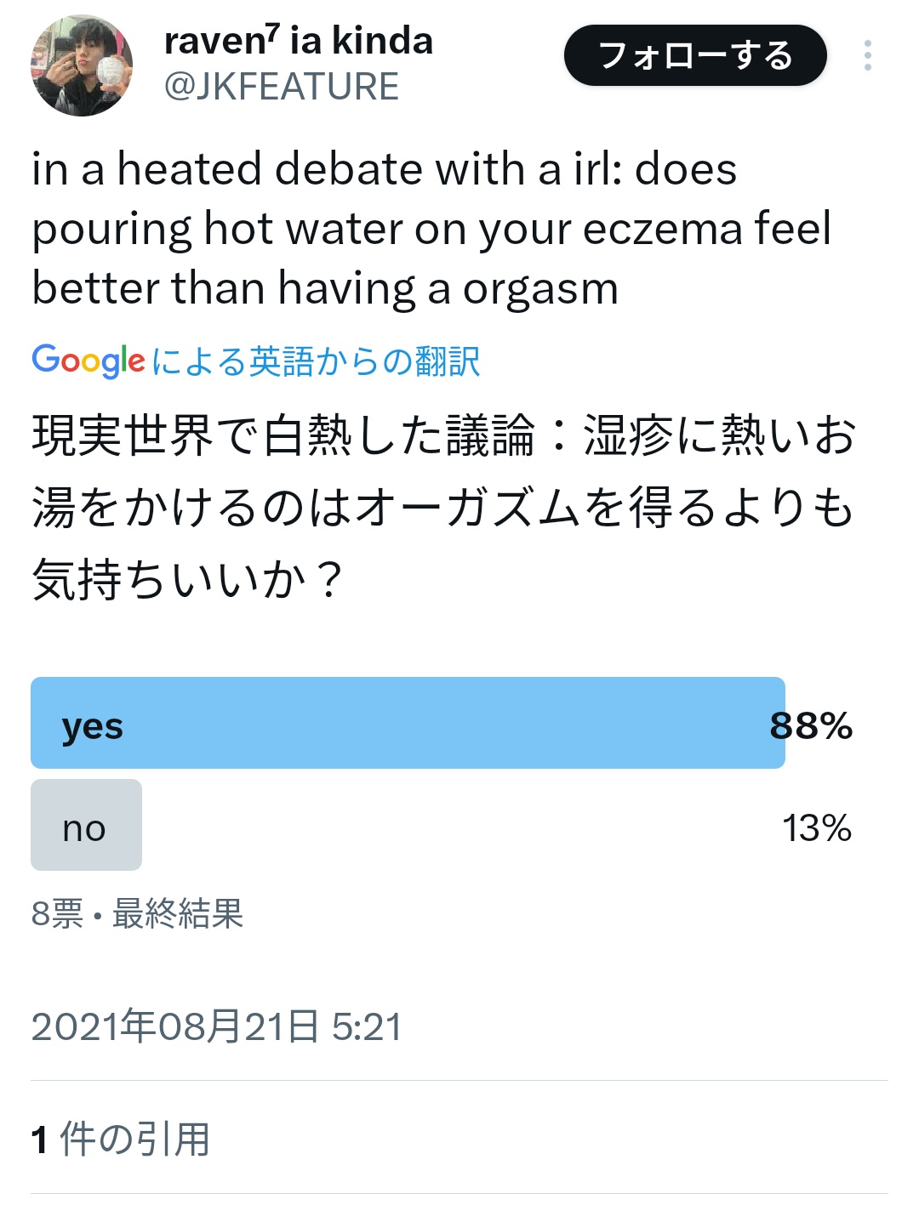The height and width of the screenshot is (1205, 919).
Task: Click the 88% poll percentage
Action: click(811, 725)
